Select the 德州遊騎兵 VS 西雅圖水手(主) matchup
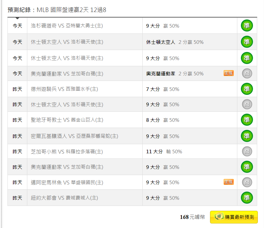Viewport: 264px width, 228px height. pos(64,89)
